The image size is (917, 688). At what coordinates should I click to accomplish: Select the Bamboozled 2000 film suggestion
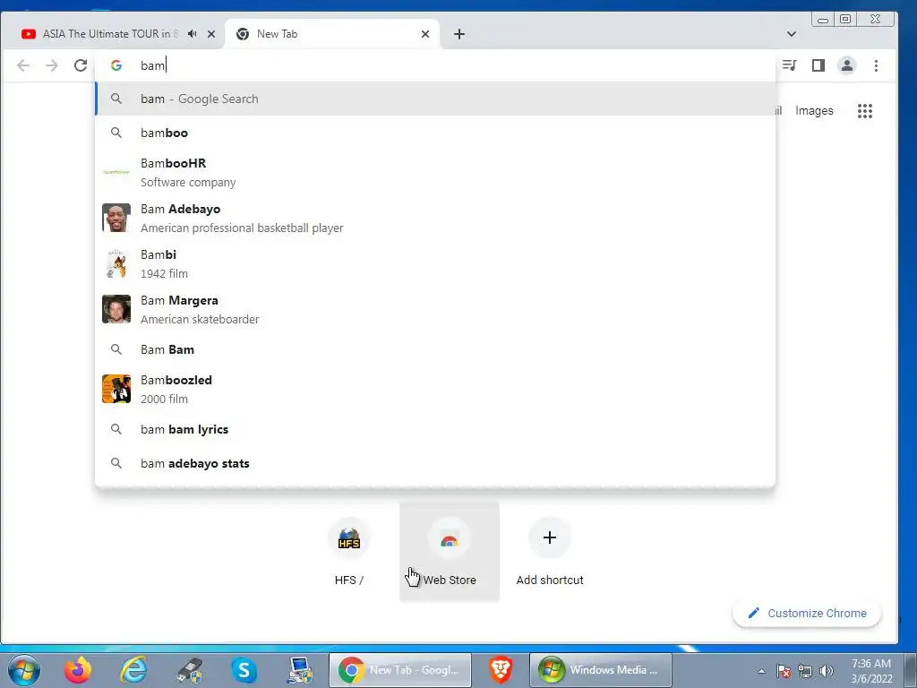435,389
